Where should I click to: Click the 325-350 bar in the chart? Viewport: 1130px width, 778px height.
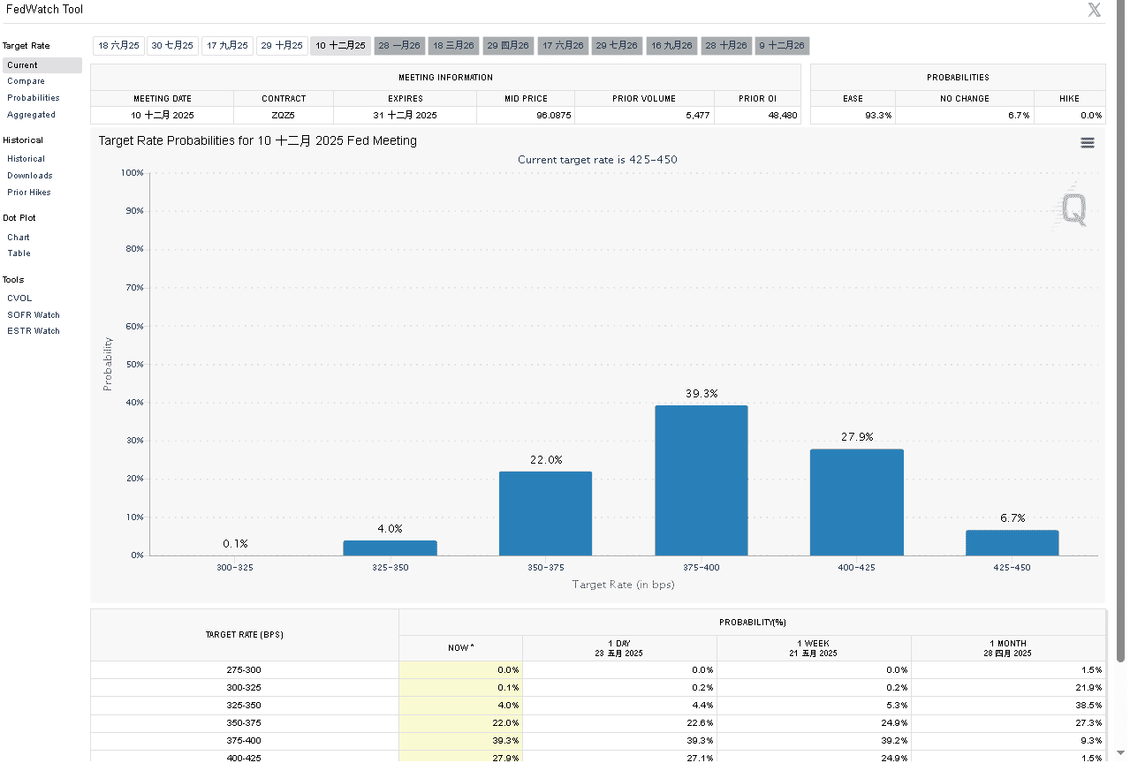(390, 548)
